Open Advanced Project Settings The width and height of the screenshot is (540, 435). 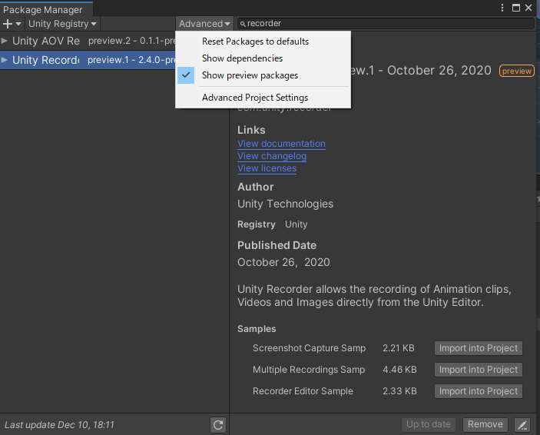pyautogui.click(x=254, y=98)
